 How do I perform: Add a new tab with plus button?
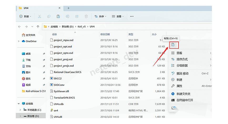(68, 8)
